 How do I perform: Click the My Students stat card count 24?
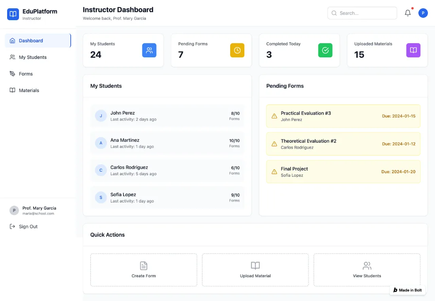[x=96, y=55]
